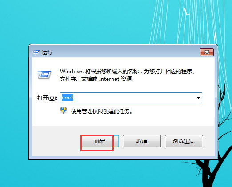Click the UAC shield icon
Viewport: 232px width, 187px height.
coord(64,110)
